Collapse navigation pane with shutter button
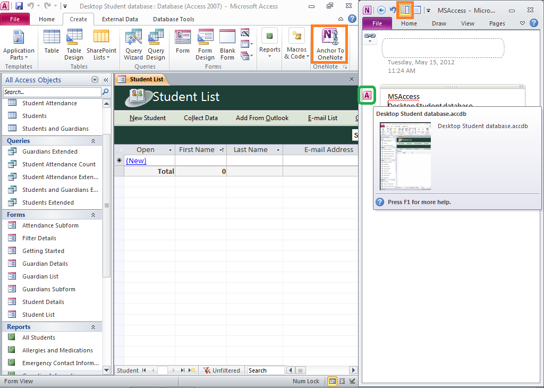The height and width of the screenshot is (388, 544). (x=106, y=80)
